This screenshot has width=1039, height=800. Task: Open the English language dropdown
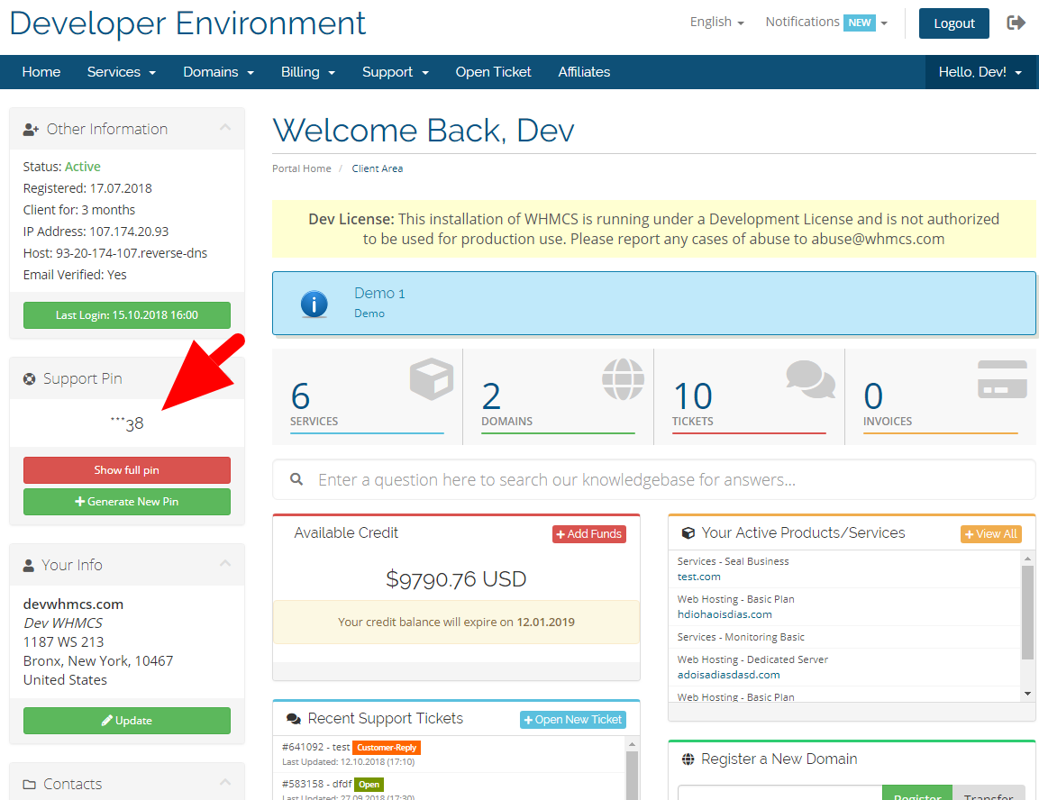point(717,22)
